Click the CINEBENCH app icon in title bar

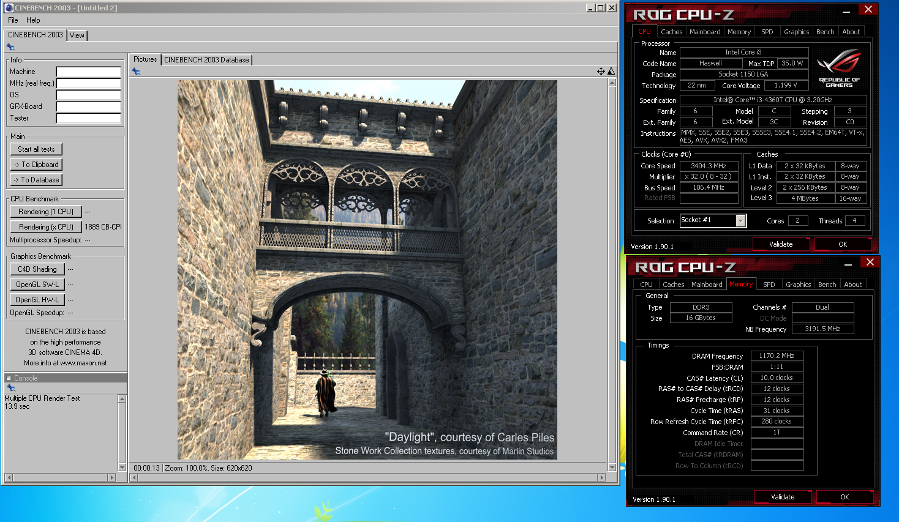click(x=9, y=8)
